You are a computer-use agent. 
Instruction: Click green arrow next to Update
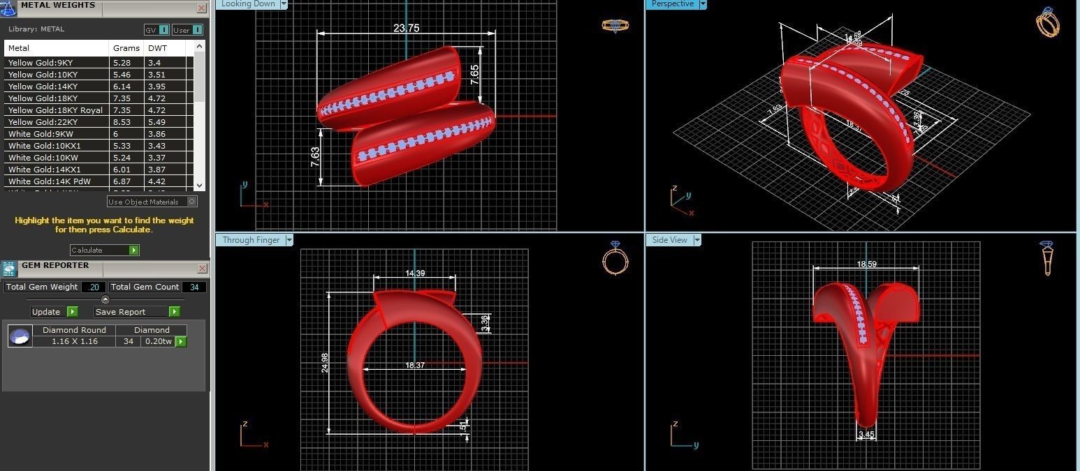(x=73, y=312)
